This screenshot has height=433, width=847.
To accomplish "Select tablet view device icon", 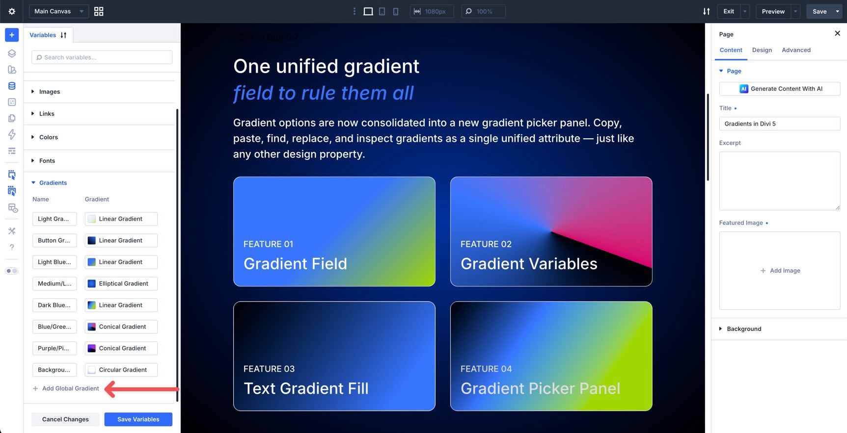I will [382, 11].
